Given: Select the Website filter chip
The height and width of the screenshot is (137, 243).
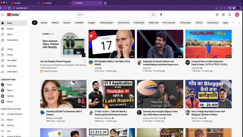Looking at the screenshot, I should pos(55,23).
